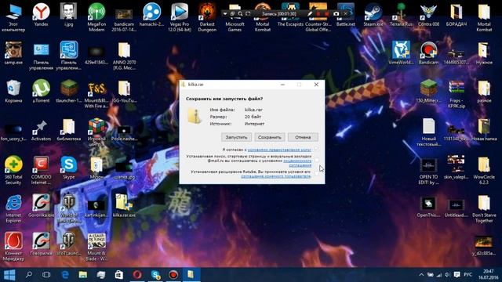Click the Запустить button in kilka.rar dialog
The image size is (502, 282).
coord(236,137)
